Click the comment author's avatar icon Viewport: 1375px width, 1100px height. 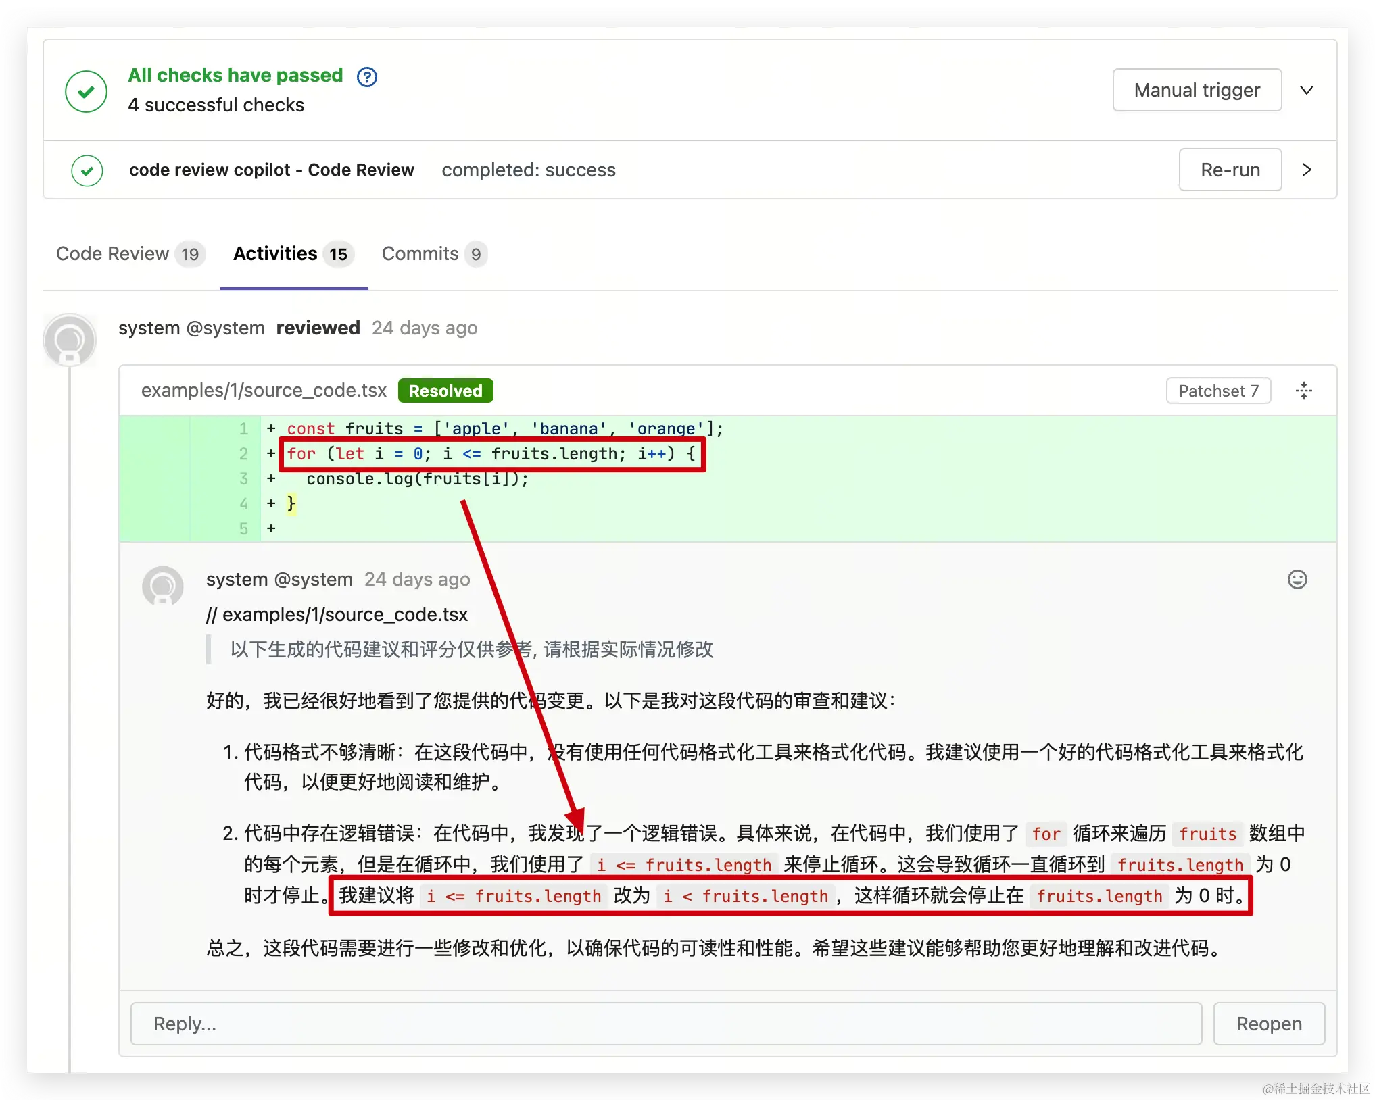coord(162,585)
